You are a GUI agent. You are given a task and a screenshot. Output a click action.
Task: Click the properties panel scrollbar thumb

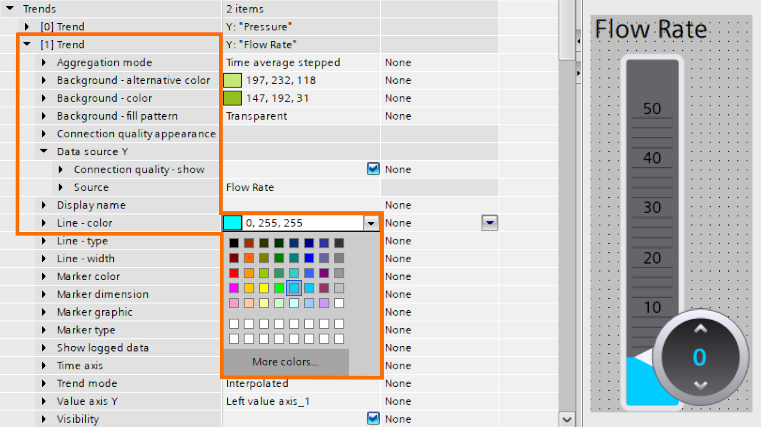(x=566, y=29)
